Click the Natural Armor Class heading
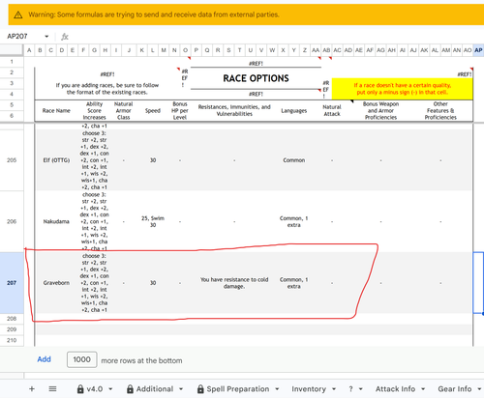Screen dimensions: 484x398 click(x=124, y=110)
